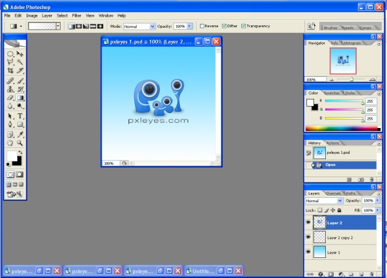
Task: Enable the Reverse checkbox
Action: [202, 26]
